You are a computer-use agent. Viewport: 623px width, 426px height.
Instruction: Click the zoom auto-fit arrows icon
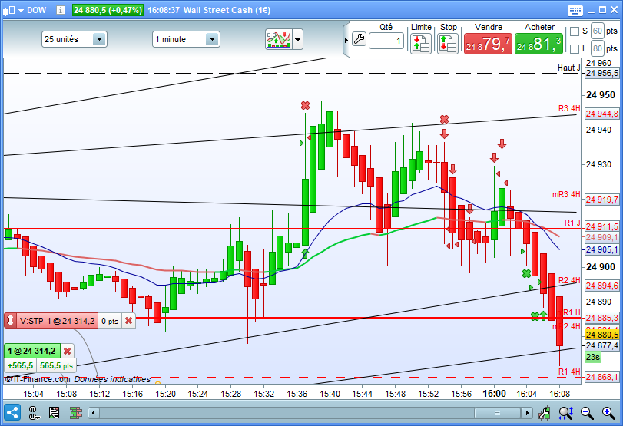pos(566,413)
